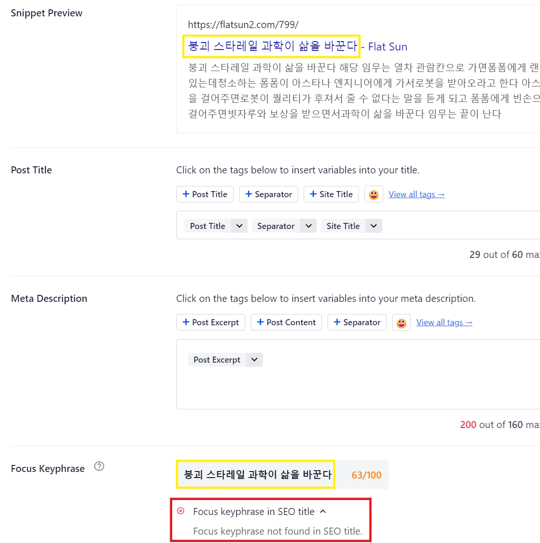This screenshot has width=540, height=543.
Task: Open dropdown arrow on Post Title chip
Action: click(x=239, y=226)
